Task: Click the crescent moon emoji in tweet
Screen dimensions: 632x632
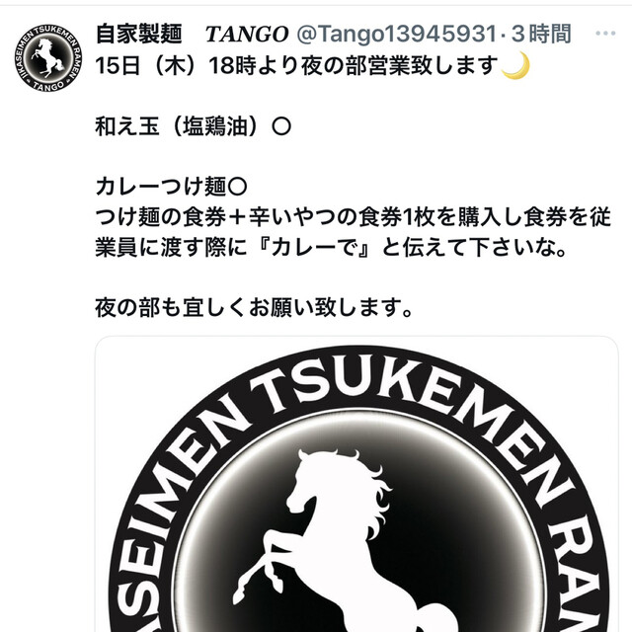Action: coord(515,66)
